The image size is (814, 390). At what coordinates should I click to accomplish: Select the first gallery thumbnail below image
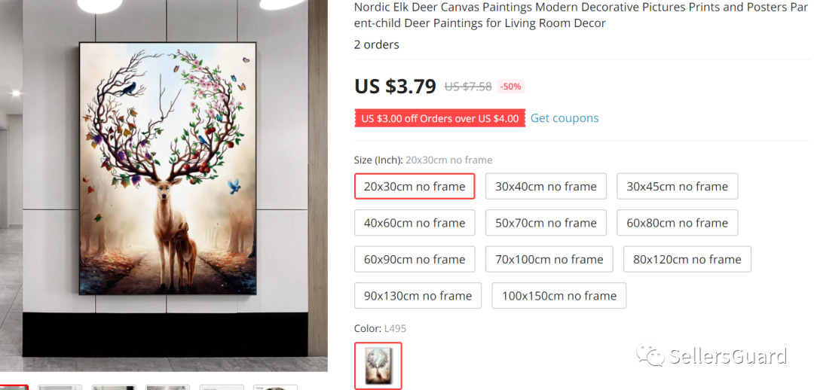point(14,388)
